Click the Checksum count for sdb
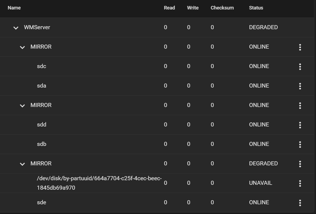The width and height of the screenshot is (316, 214). point(212,144)
